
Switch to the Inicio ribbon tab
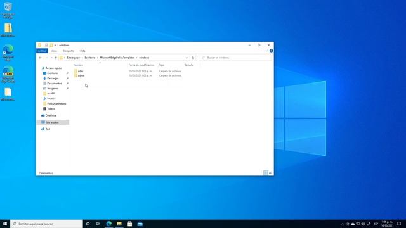(x=54, y=51)
